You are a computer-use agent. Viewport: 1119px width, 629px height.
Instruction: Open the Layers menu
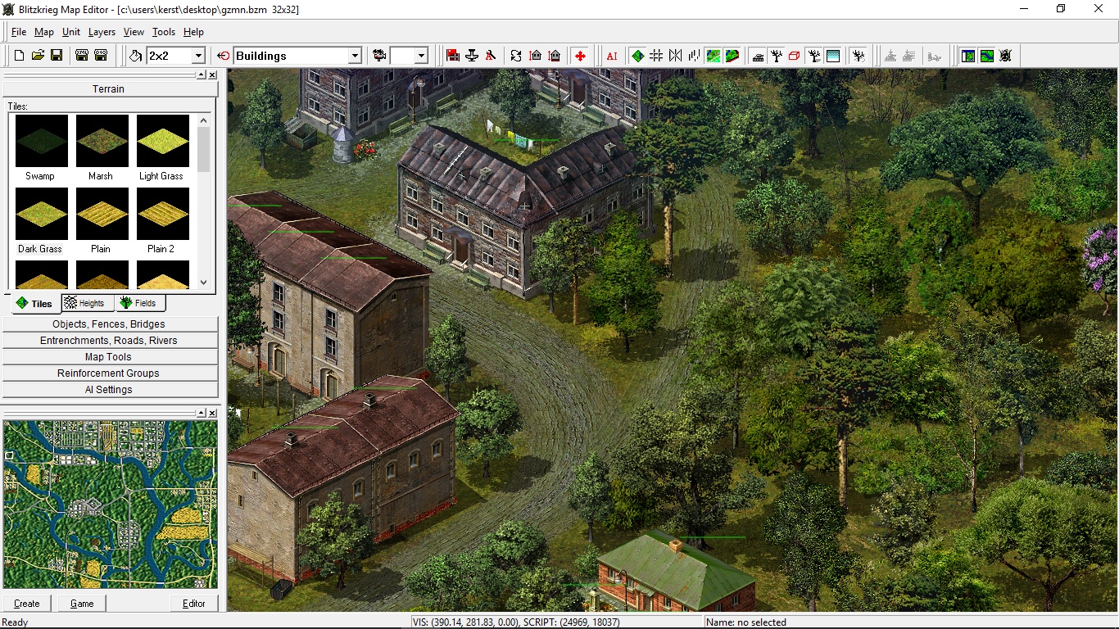[102, 32]
